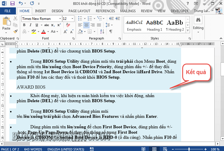Activate the Format Painter brush
Viewport: 224px width, 151px height.
pos(15,31)
